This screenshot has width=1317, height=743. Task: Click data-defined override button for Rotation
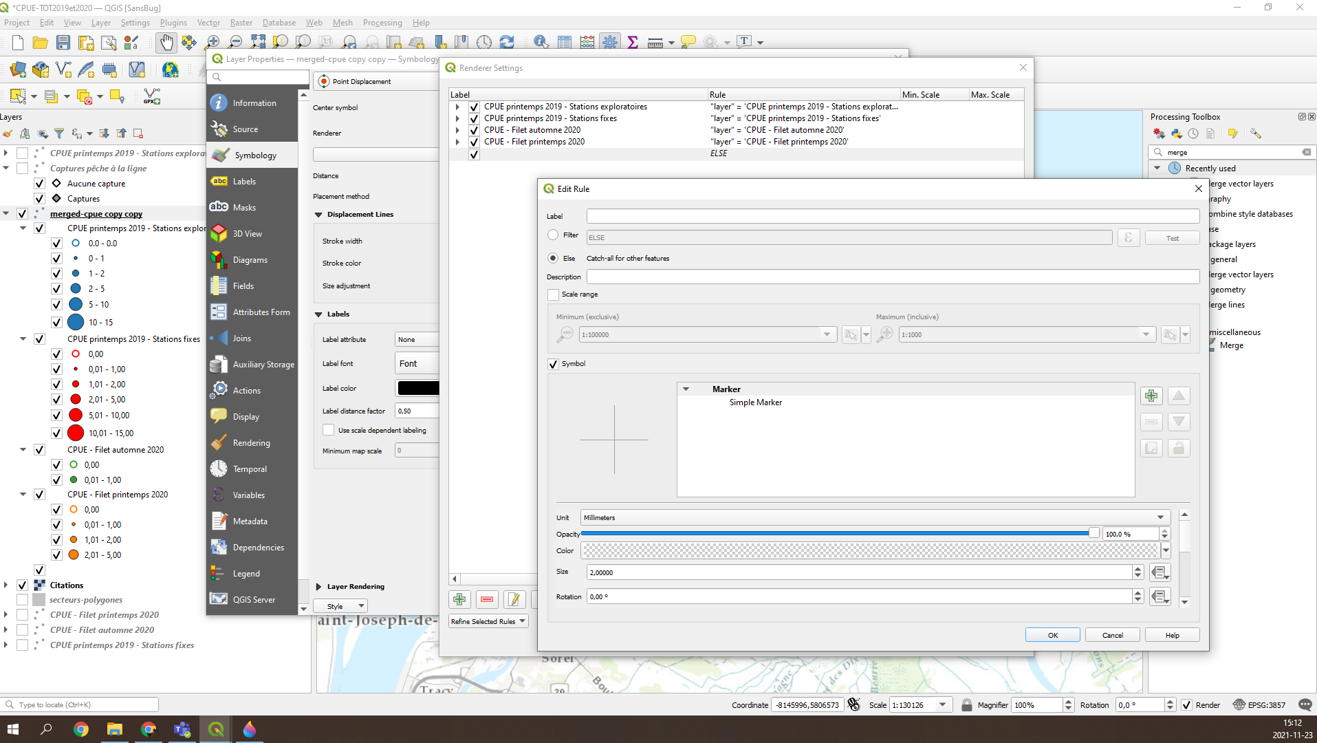tap(1160, 596)
